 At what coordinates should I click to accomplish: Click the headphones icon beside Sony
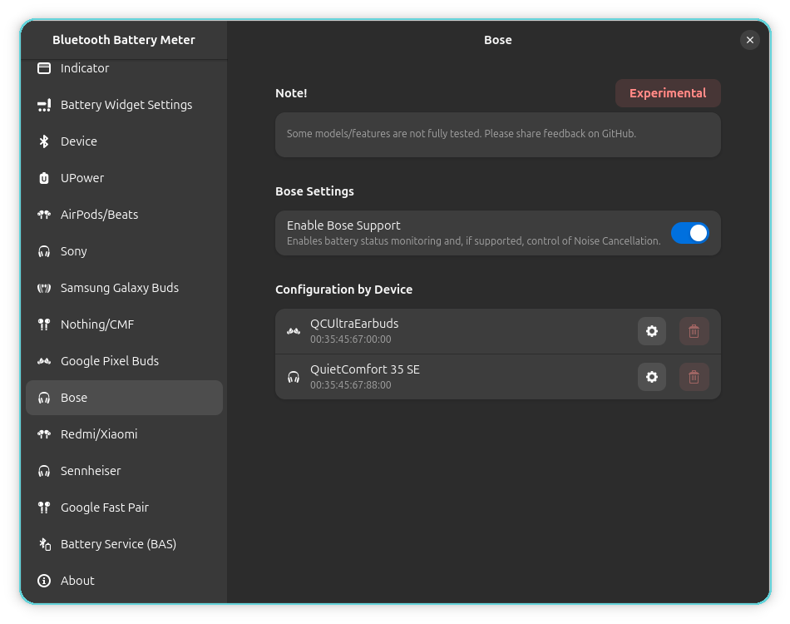[44, 251]
